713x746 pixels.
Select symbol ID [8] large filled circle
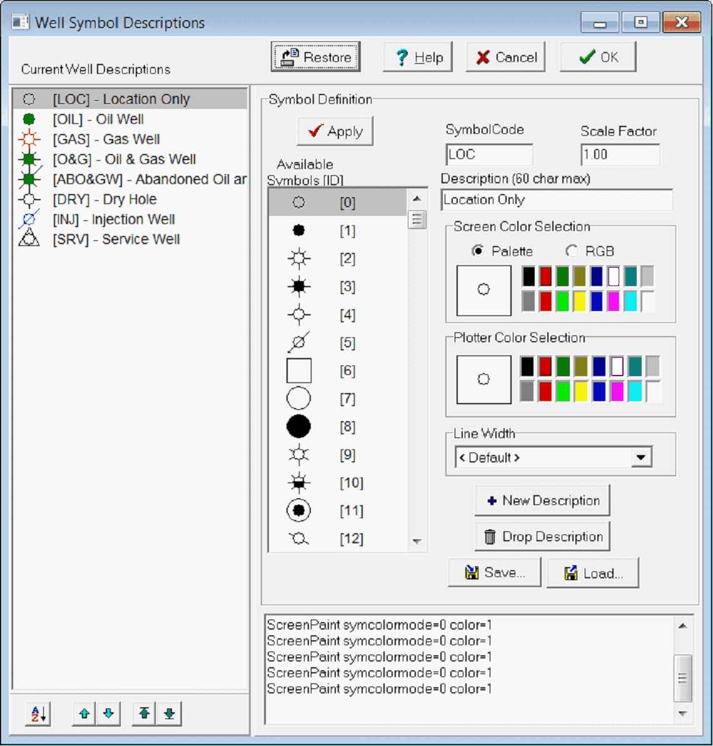pyautogui.click(x=338, y=427)
